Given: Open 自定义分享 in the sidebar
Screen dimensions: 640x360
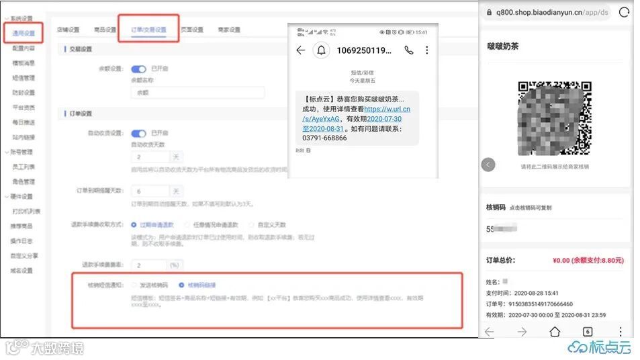Looking at the screenshot, I should tap(24, 255).
